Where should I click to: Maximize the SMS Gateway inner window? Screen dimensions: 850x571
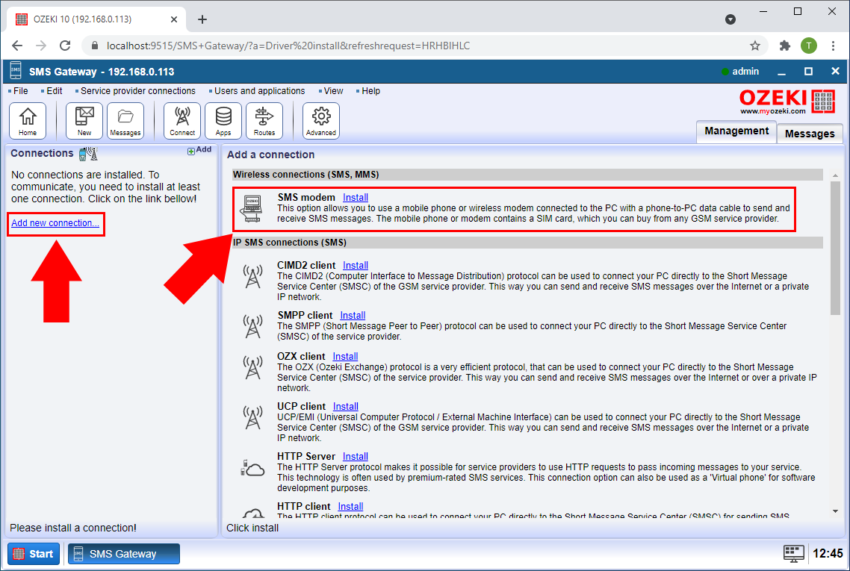click(808, 72)
